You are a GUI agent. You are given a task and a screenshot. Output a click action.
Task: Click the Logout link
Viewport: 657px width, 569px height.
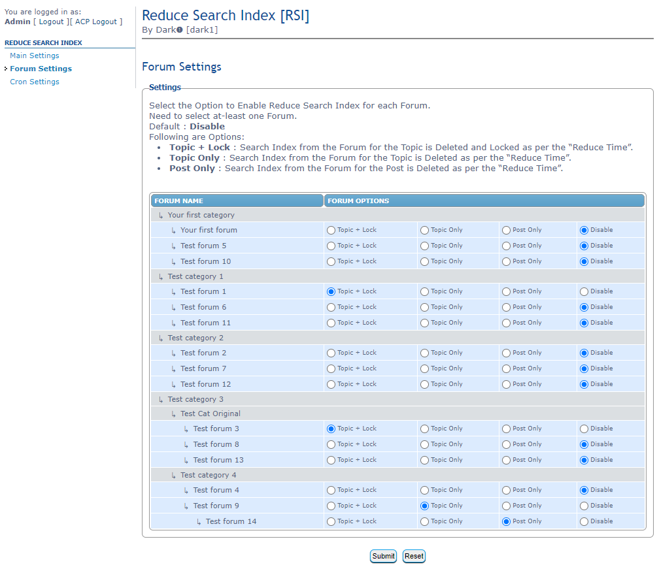[51, 22]
